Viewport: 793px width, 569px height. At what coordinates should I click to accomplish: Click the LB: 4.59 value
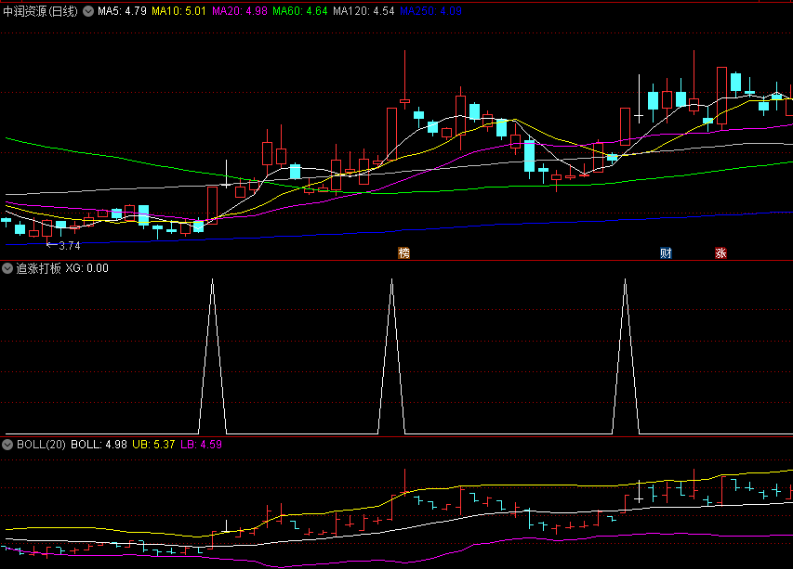[x=201, y=445]
